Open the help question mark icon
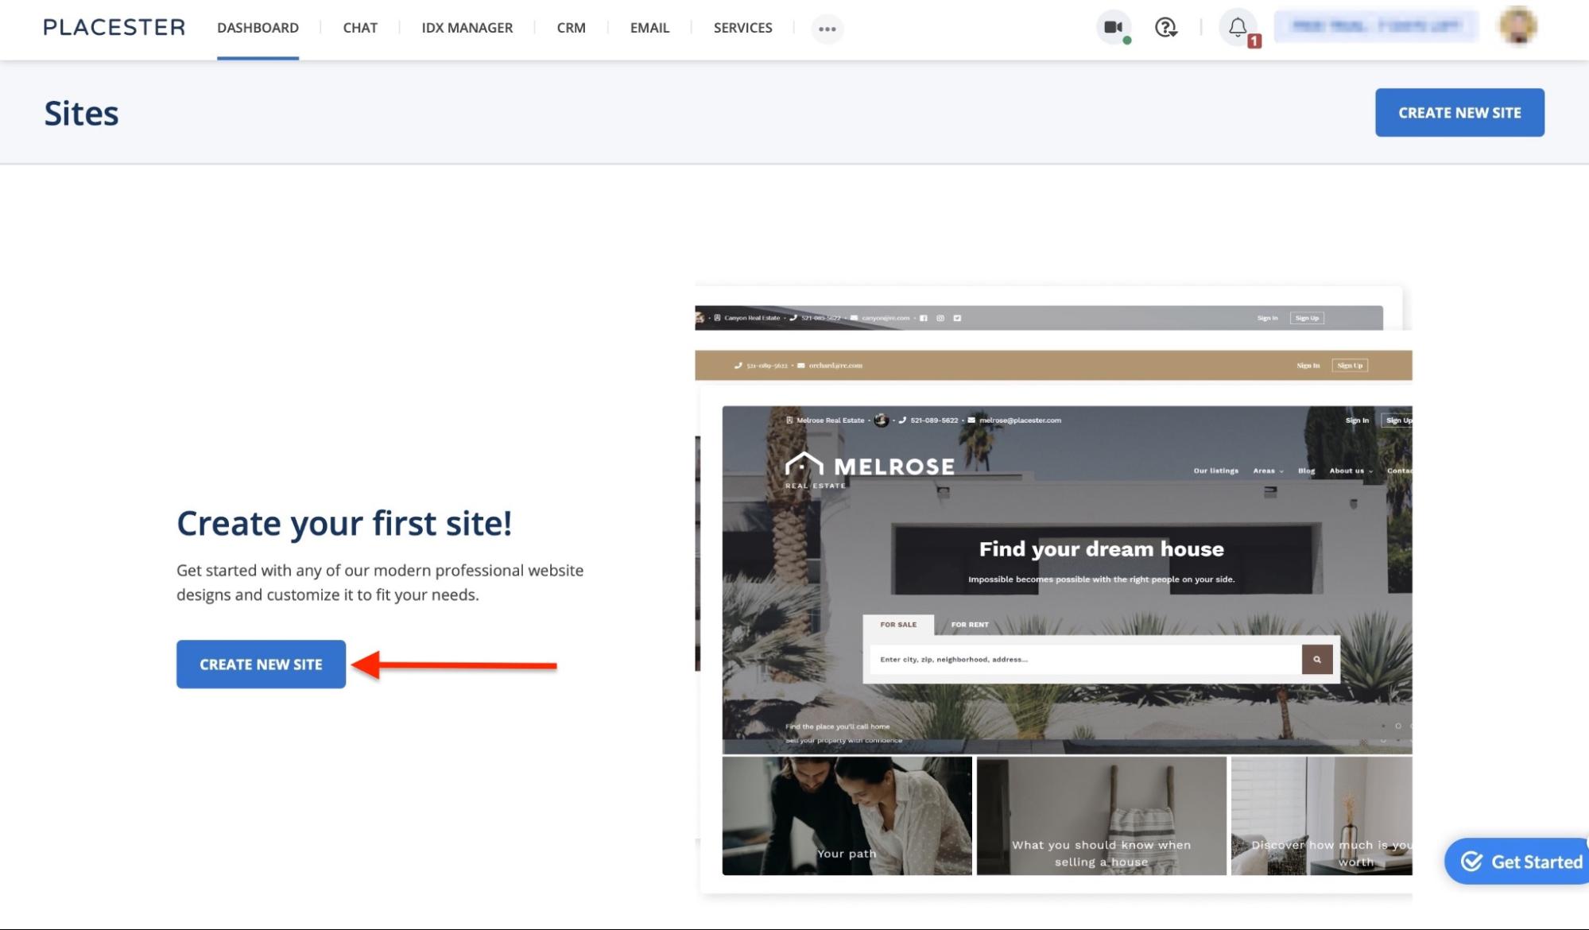This screenshot has height=930, width=1589. [x=1165, y=28]
